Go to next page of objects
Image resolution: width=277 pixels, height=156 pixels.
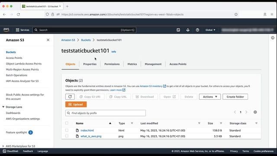click(246, 112)
